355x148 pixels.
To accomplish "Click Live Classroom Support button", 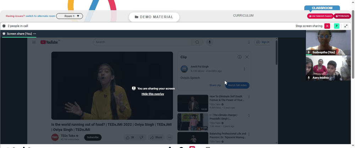I will [x=320, y=16].
